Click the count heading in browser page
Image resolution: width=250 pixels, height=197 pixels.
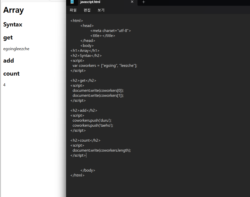pyautogui.click(x=11, y=74)
